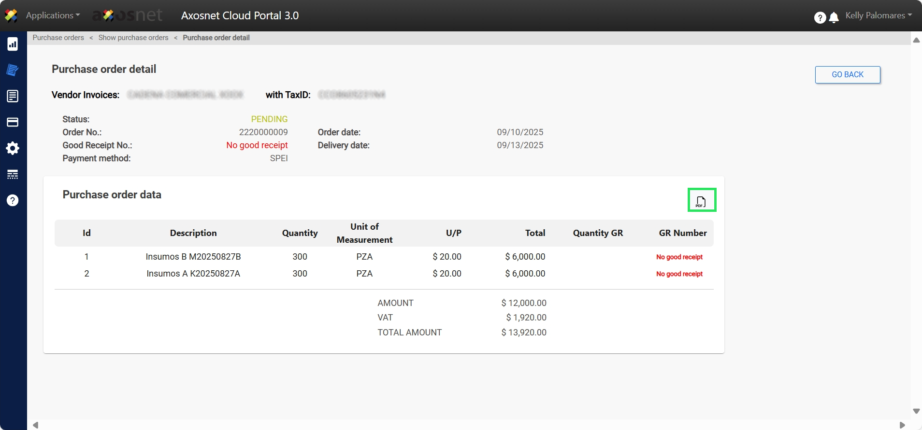Go to Show purchase orders breadcrumb
922x430 pixels.
click(133, 38)
